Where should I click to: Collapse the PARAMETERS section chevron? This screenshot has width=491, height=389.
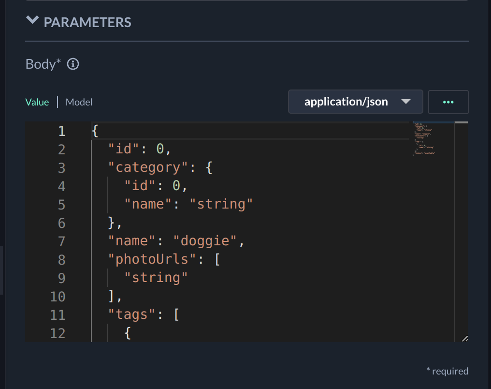coord(32,20)
